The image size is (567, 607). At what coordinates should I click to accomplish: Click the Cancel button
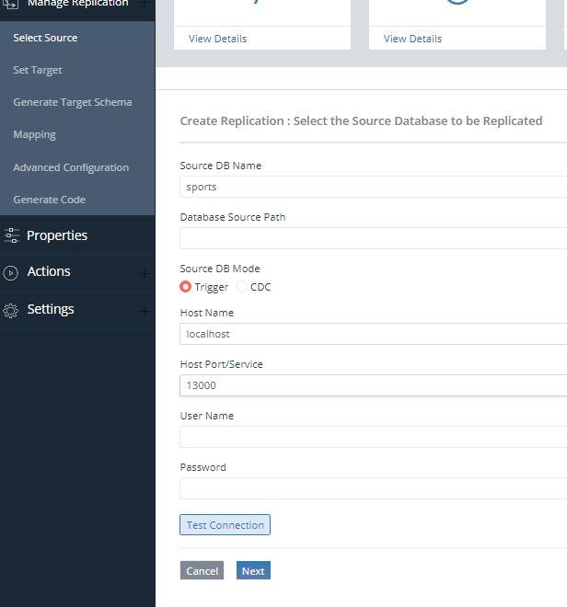(x=202, y=570)
